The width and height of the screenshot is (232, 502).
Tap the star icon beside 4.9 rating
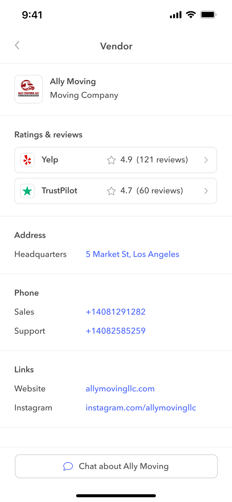(x=111, y=160)
